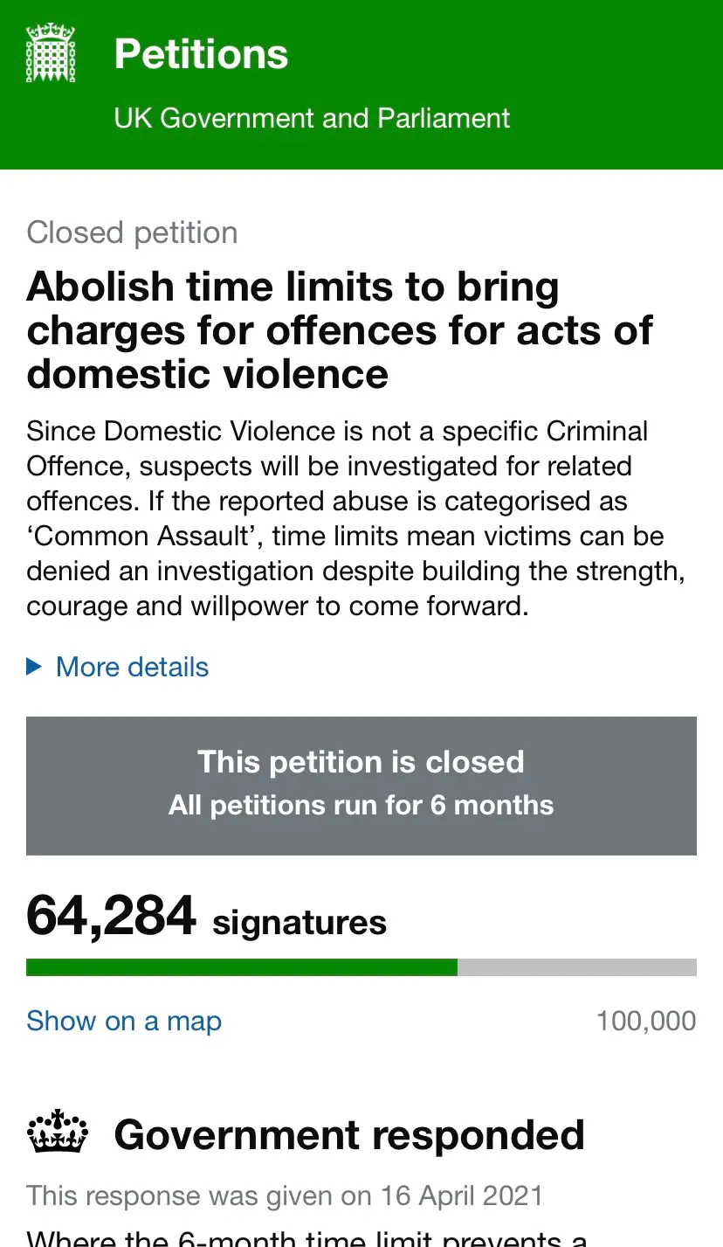Click the petition title heading

point(340,329)
